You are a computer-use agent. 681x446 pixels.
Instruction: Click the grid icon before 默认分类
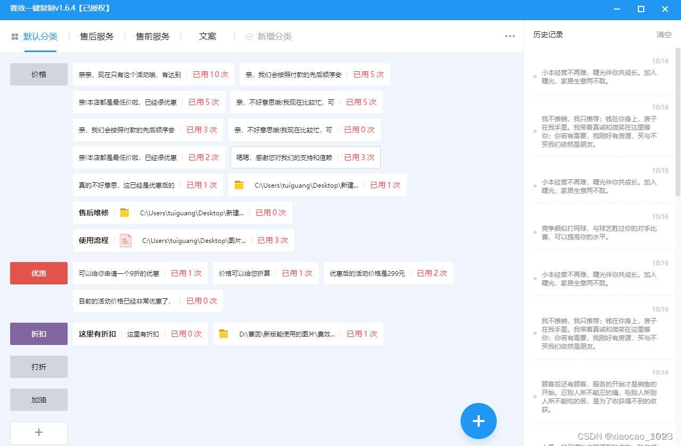click(14, 36)
